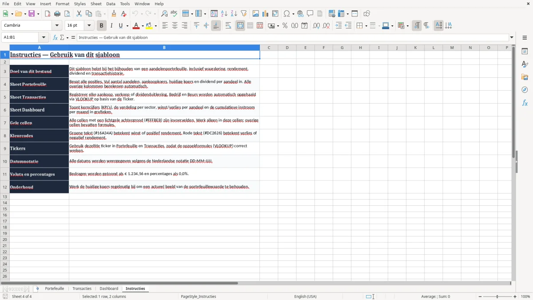
Task: Switch to the Portefeuille sheet tab
Action: 55,288
